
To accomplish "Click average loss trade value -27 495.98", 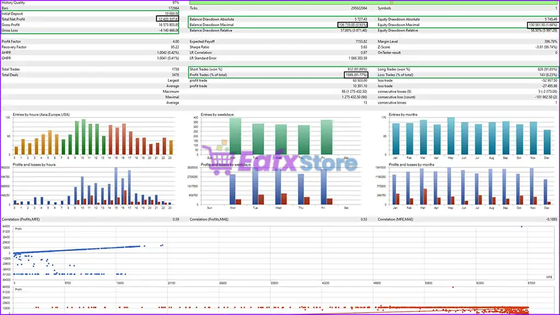I will pyautogui.click(x=549, y=86).
